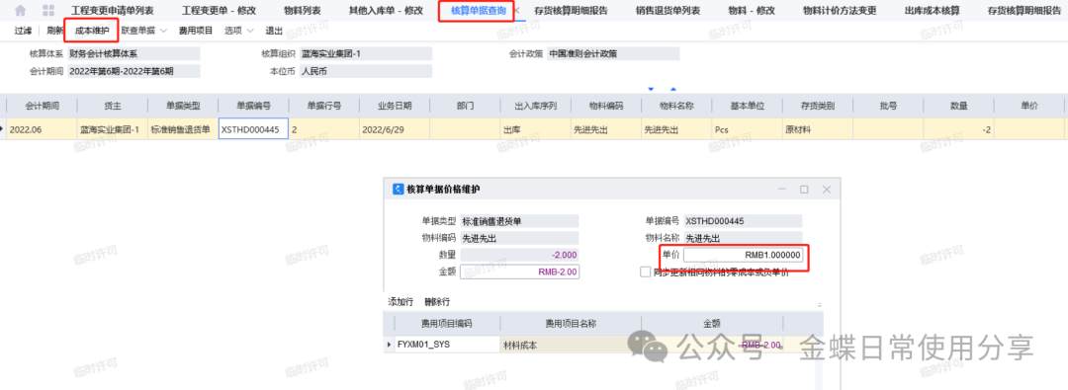The width and height of the screenshot is (1068, 390).
Task: Maximize the 核算单据价格维护 dialog
Action: click(x=804, y=190)
